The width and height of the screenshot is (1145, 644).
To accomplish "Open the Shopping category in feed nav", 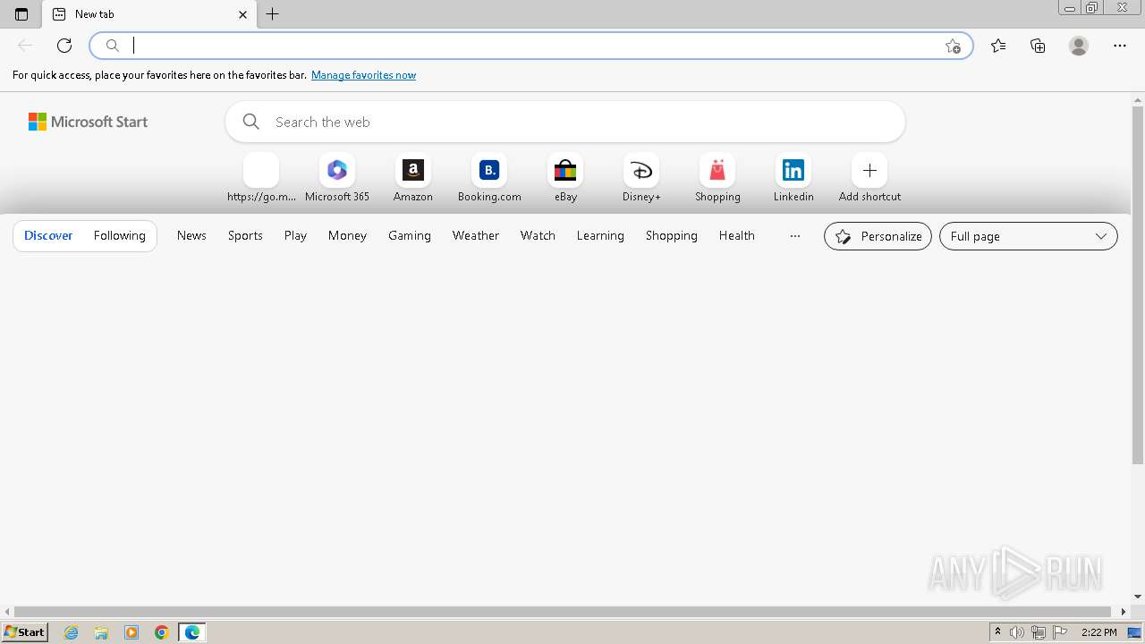I will 672,235.
